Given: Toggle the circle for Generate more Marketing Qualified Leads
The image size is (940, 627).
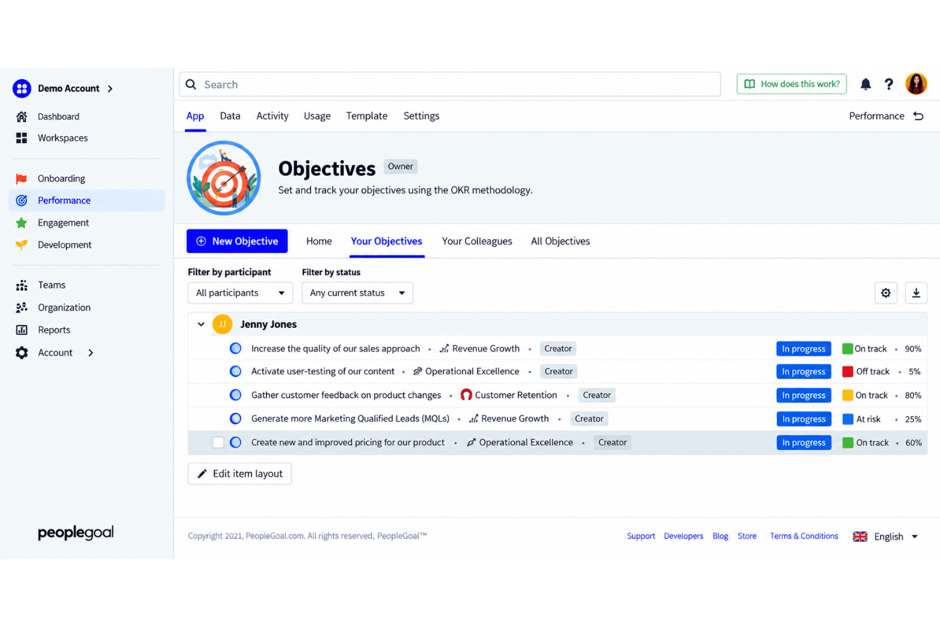Looking at the screenshot, I should 236,419.
